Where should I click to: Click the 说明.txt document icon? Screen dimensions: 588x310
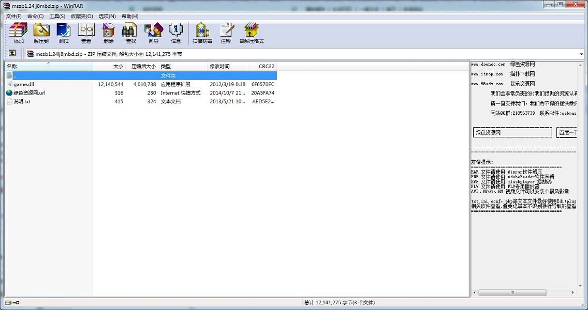pos(9,101)
